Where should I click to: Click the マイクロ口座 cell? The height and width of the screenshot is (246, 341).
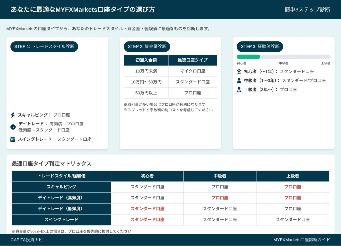point(193,71)
